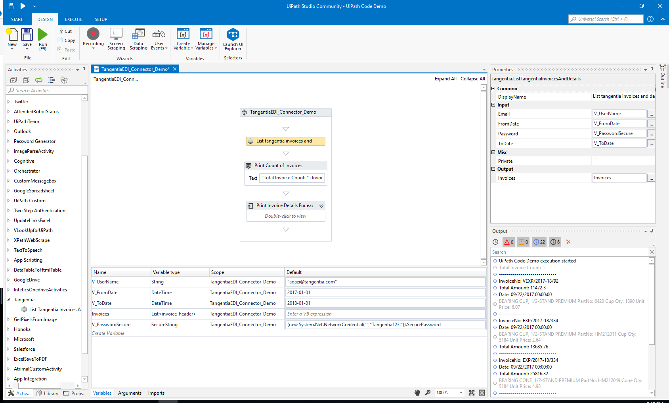Toggle timestamps with the Output clock icon
669x403 pixels.
coord(495,242)
